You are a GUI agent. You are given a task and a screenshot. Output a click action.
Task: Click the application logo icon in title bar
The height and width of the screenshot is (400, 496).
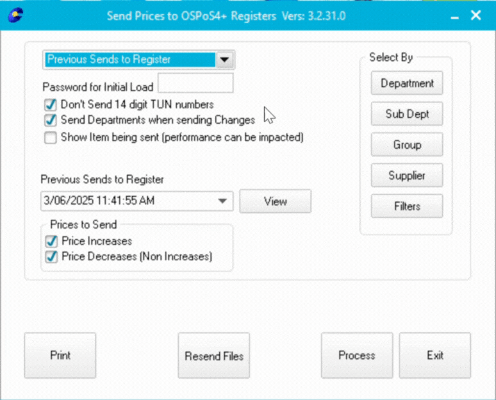click(x=15, y=15)
